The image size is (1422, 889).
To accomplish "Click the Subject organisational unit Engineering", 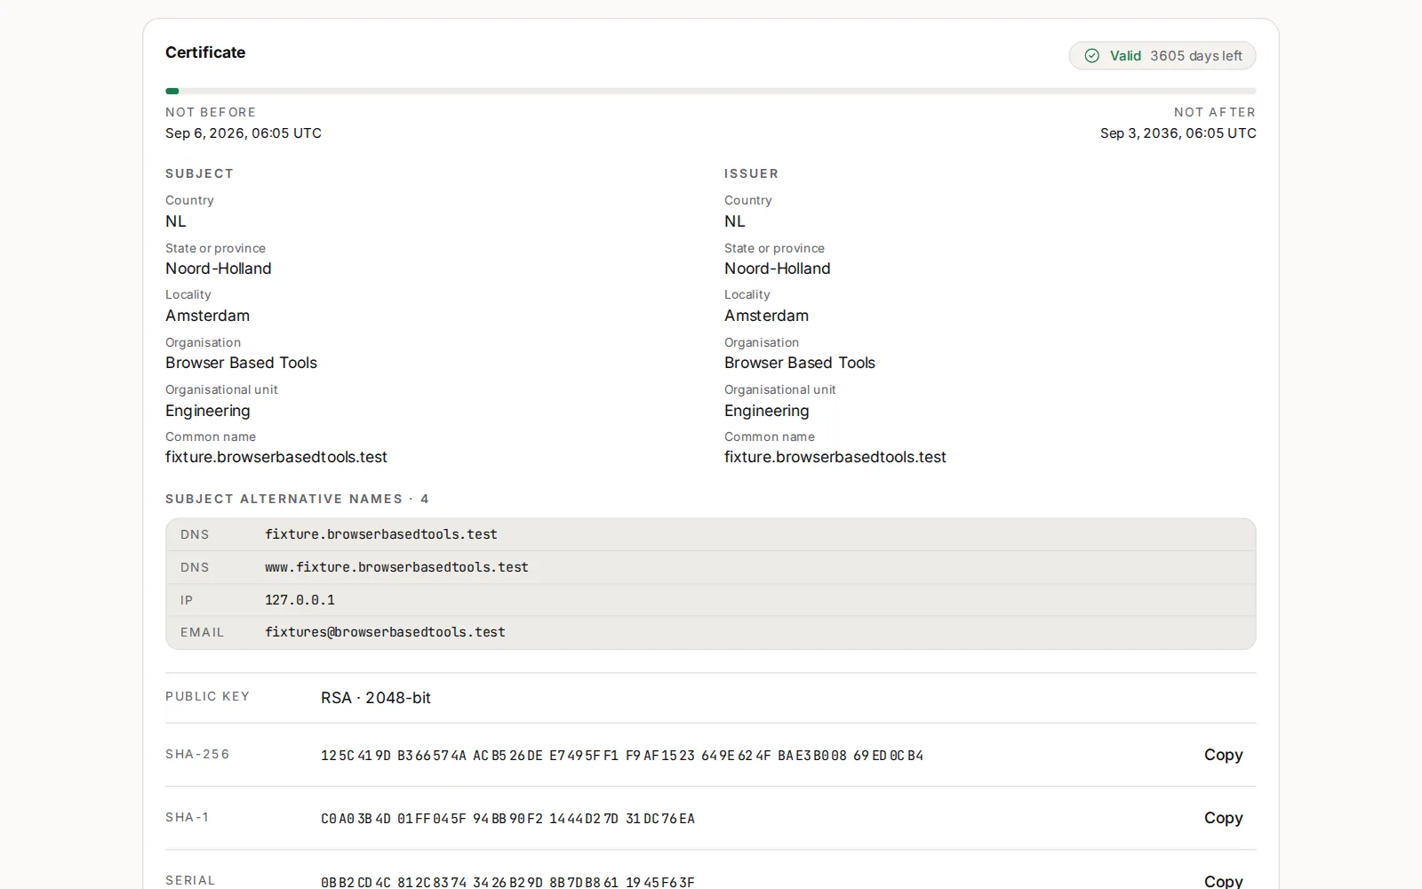I will pos(208,411).
